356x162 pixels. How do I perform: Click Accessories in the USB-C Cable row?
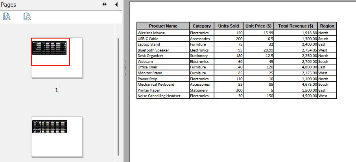pyautogui.click(x=200, y=39)
